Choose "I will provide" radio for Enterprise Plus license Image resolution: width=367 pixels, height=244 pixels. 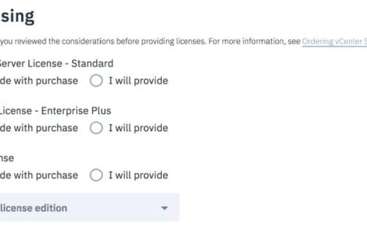96,128
